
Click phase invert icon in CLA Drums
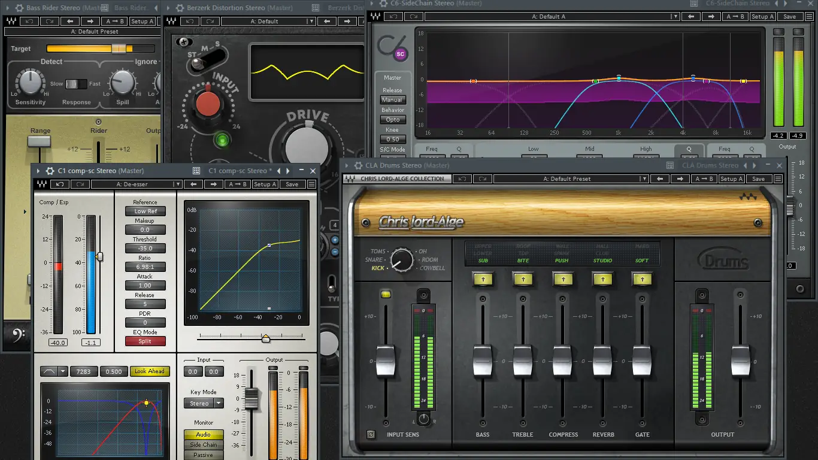pos(371,434)
